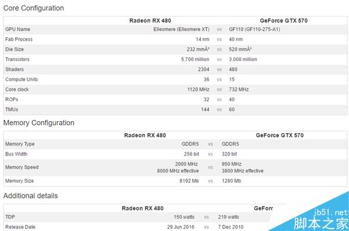
Task: Click the jb51.net watermark logo
Action: click(320, 219)
